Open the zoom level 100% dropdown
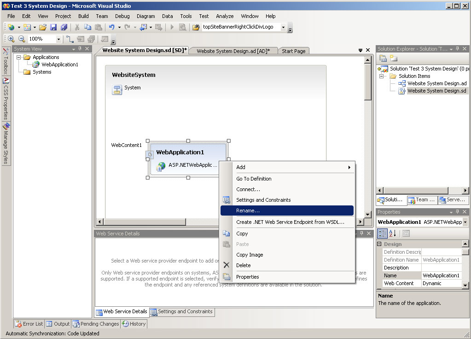 [x=58, y=39]
